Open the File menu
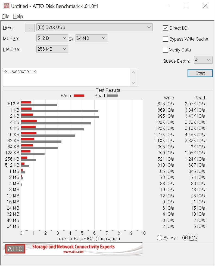This screenshot has width=215, height=266. click(x=6, y=16)
